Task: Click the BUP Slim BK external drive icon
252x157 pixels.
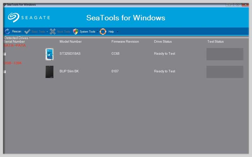Action: coord(49,72)
